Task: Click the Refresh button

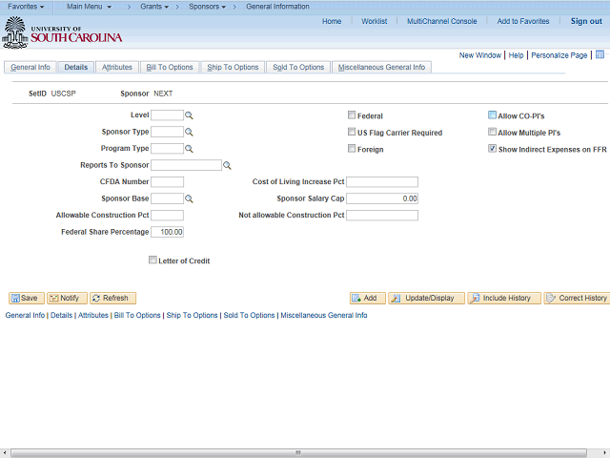Action: (x=112, y=298)
